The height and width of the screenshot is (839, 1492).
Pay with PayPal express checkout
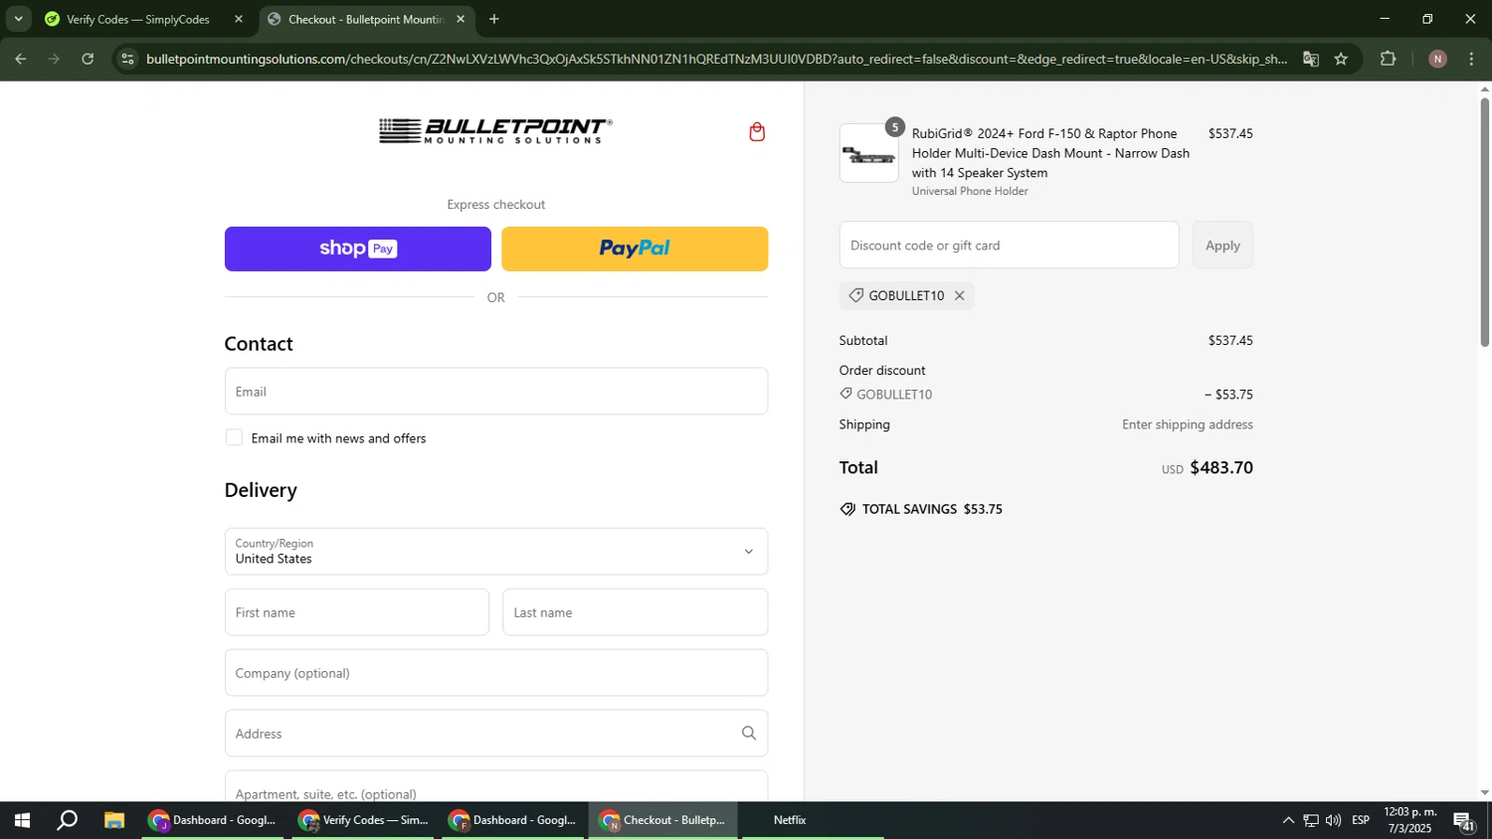pyautogui.click(x=635, y=249)
